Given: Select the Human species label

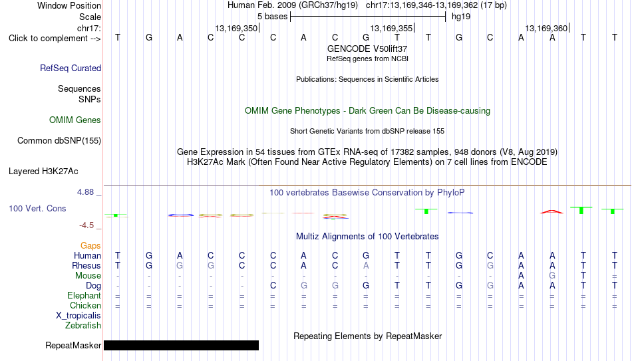Looking at the screenshot, I should (x=87, y=256).
